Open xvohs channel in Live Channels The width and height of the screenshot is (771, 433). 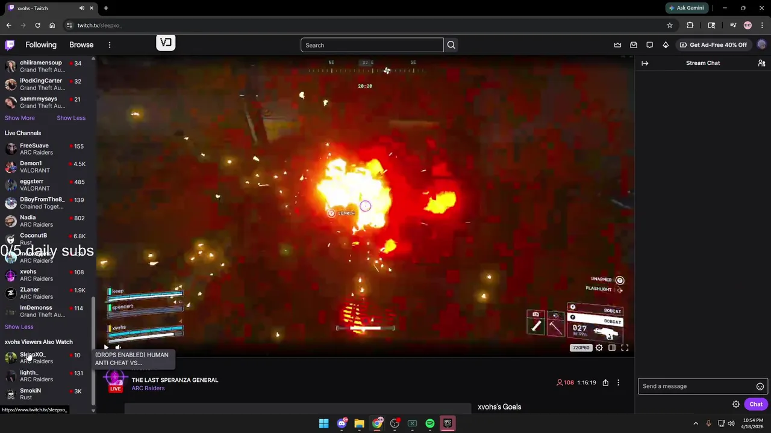click(x=47, y=275)
